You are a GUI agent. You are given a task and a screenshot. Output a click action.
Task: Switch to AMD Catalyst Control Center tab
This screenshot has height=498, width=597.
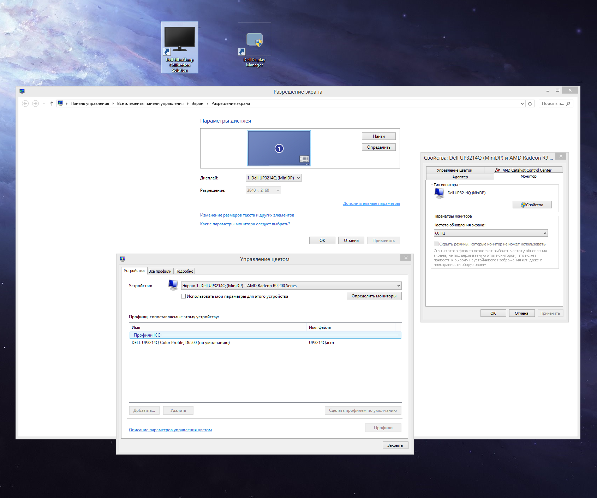[523, 170]
